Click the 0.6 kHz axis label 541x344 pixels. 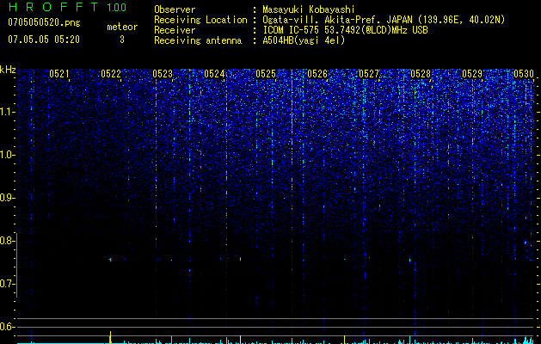(6, 327)
